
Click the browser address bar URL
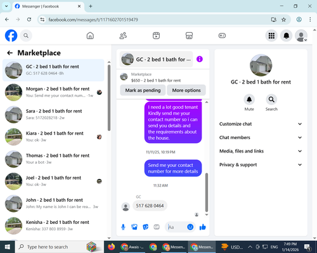tap(93, 20)
